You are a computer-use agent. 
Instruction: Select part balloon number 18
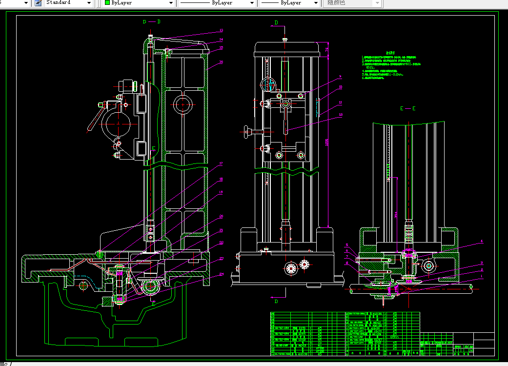(221, 179)
